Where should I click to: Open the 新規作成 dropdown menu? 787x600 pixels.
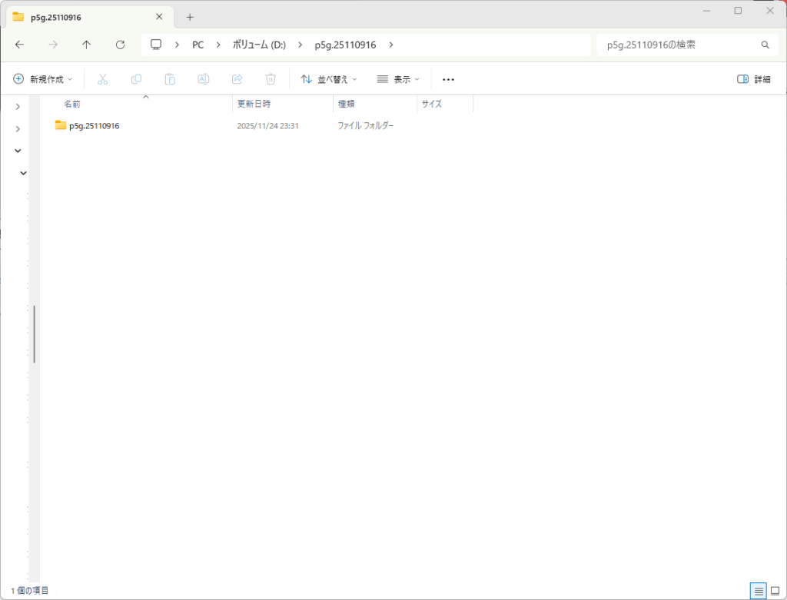tap(43, 79)
